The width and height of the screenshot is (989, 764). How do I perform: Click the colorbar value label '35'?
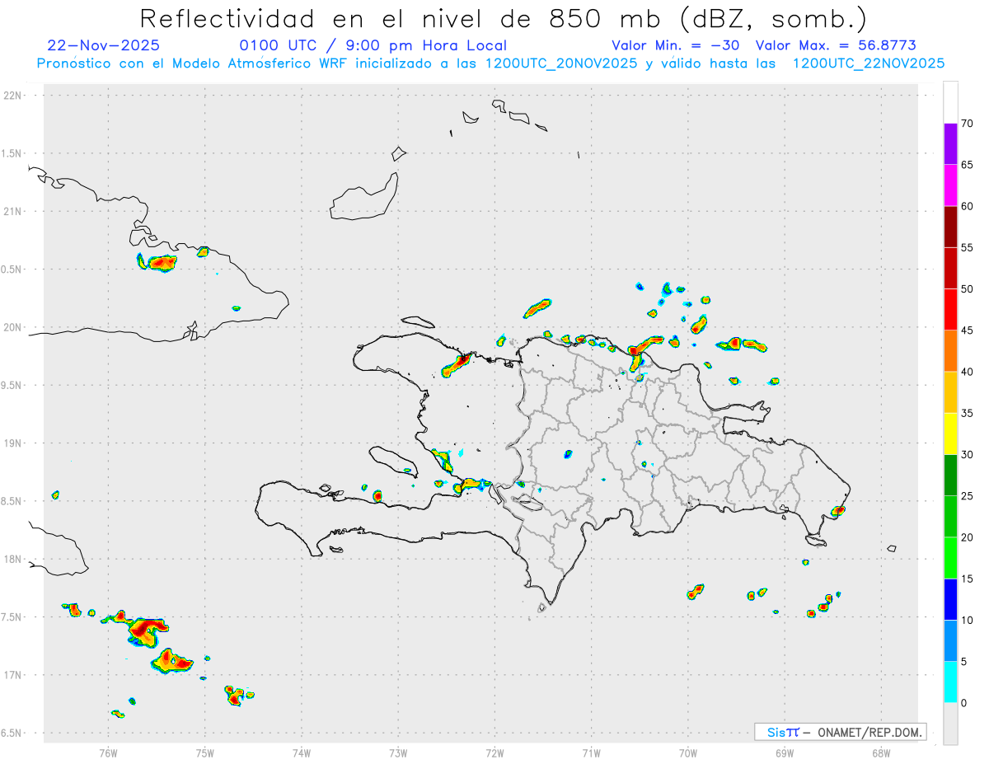pos(967,413)
